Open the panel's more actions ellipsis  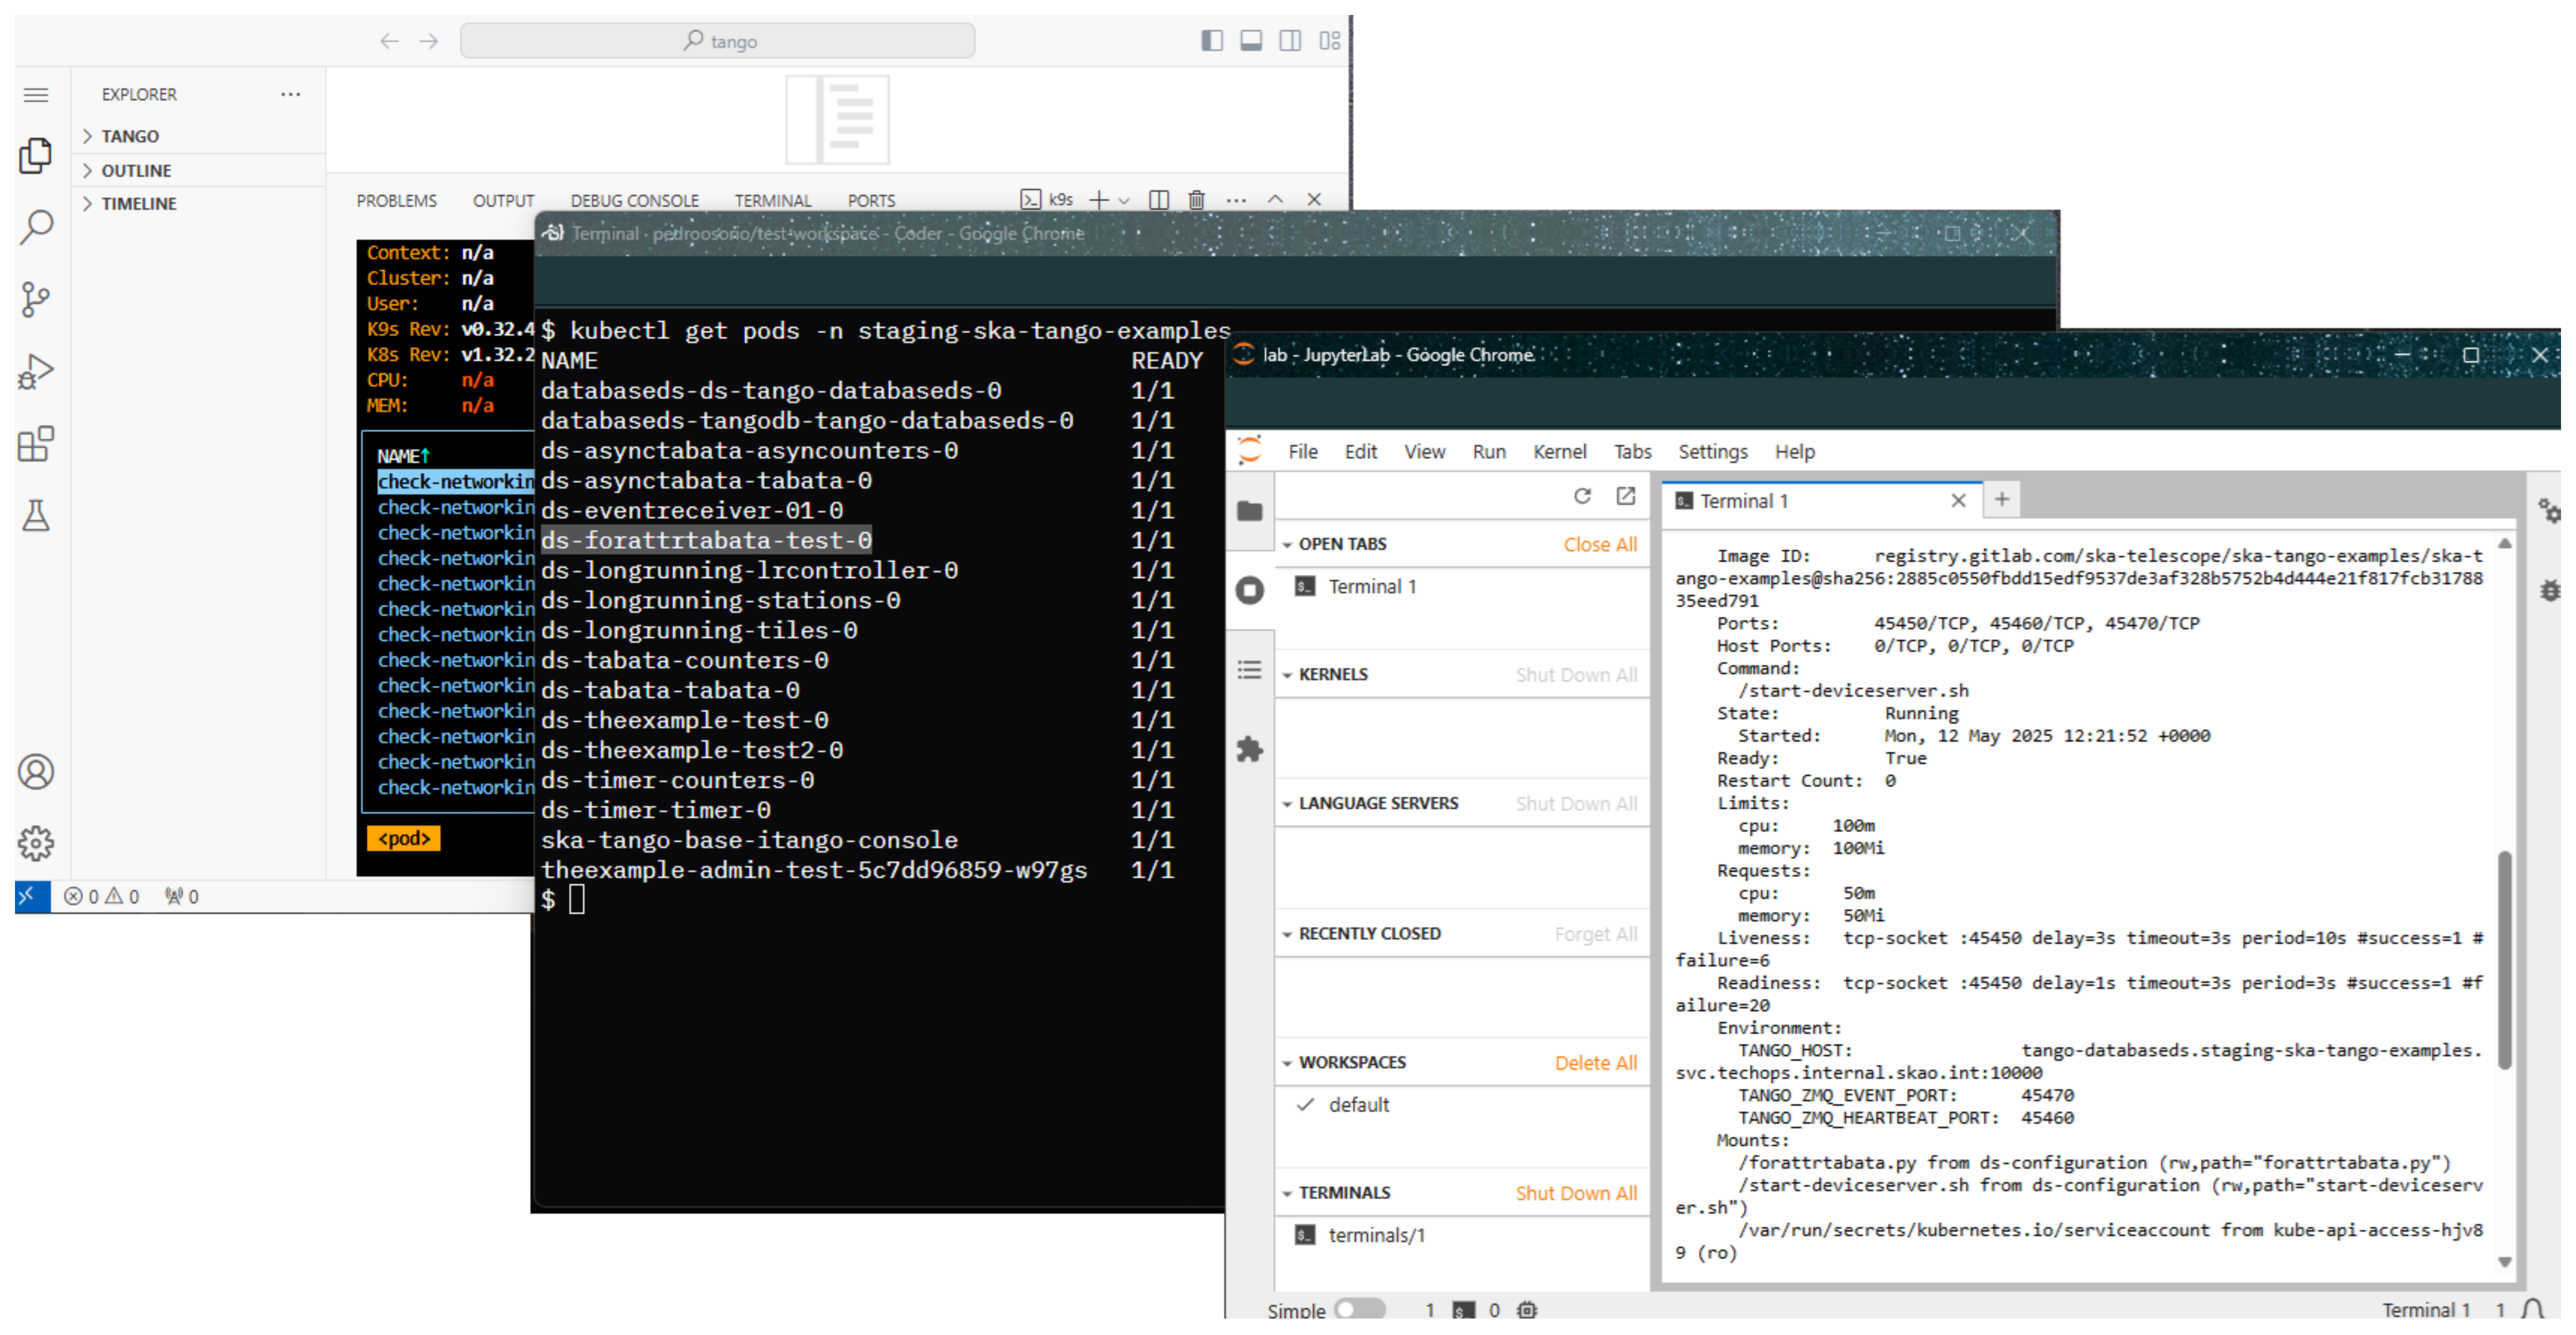coord(1236,200)
